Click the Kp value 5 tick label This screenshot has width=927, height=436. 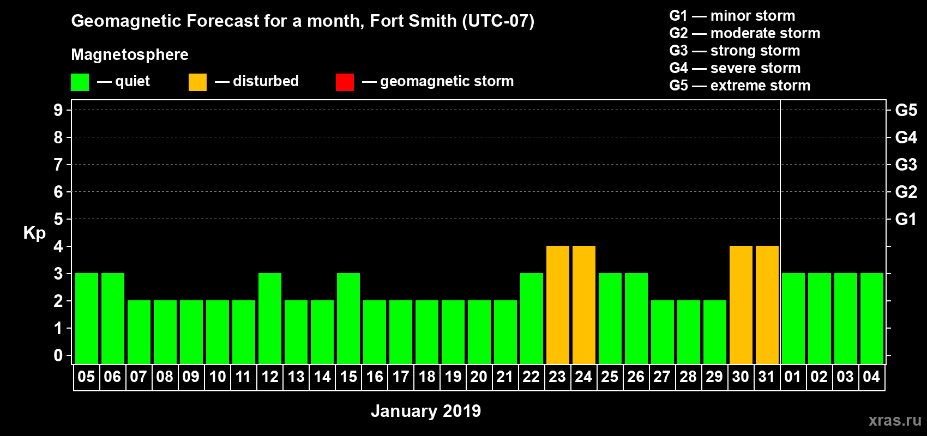pyautogui.click(x=58, y=219)
